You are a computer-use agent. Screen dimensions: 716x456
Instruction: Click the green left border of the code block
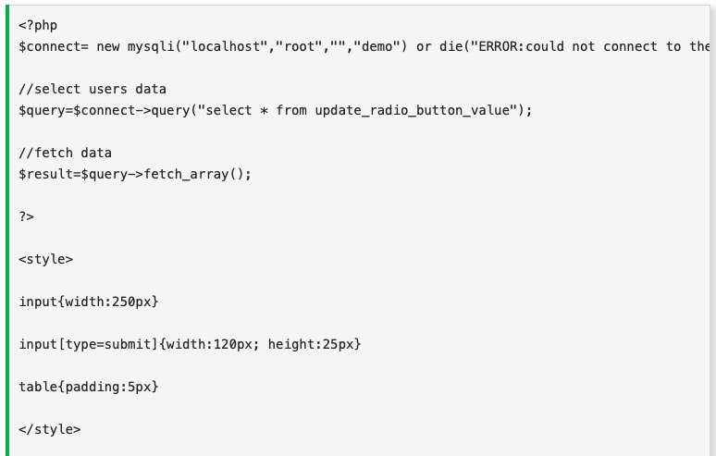pyautogui.click(x=5, y=231)
